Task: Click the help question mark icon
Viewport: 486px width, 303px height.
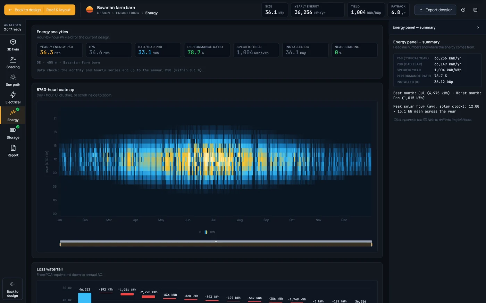Action: [463, 10]
